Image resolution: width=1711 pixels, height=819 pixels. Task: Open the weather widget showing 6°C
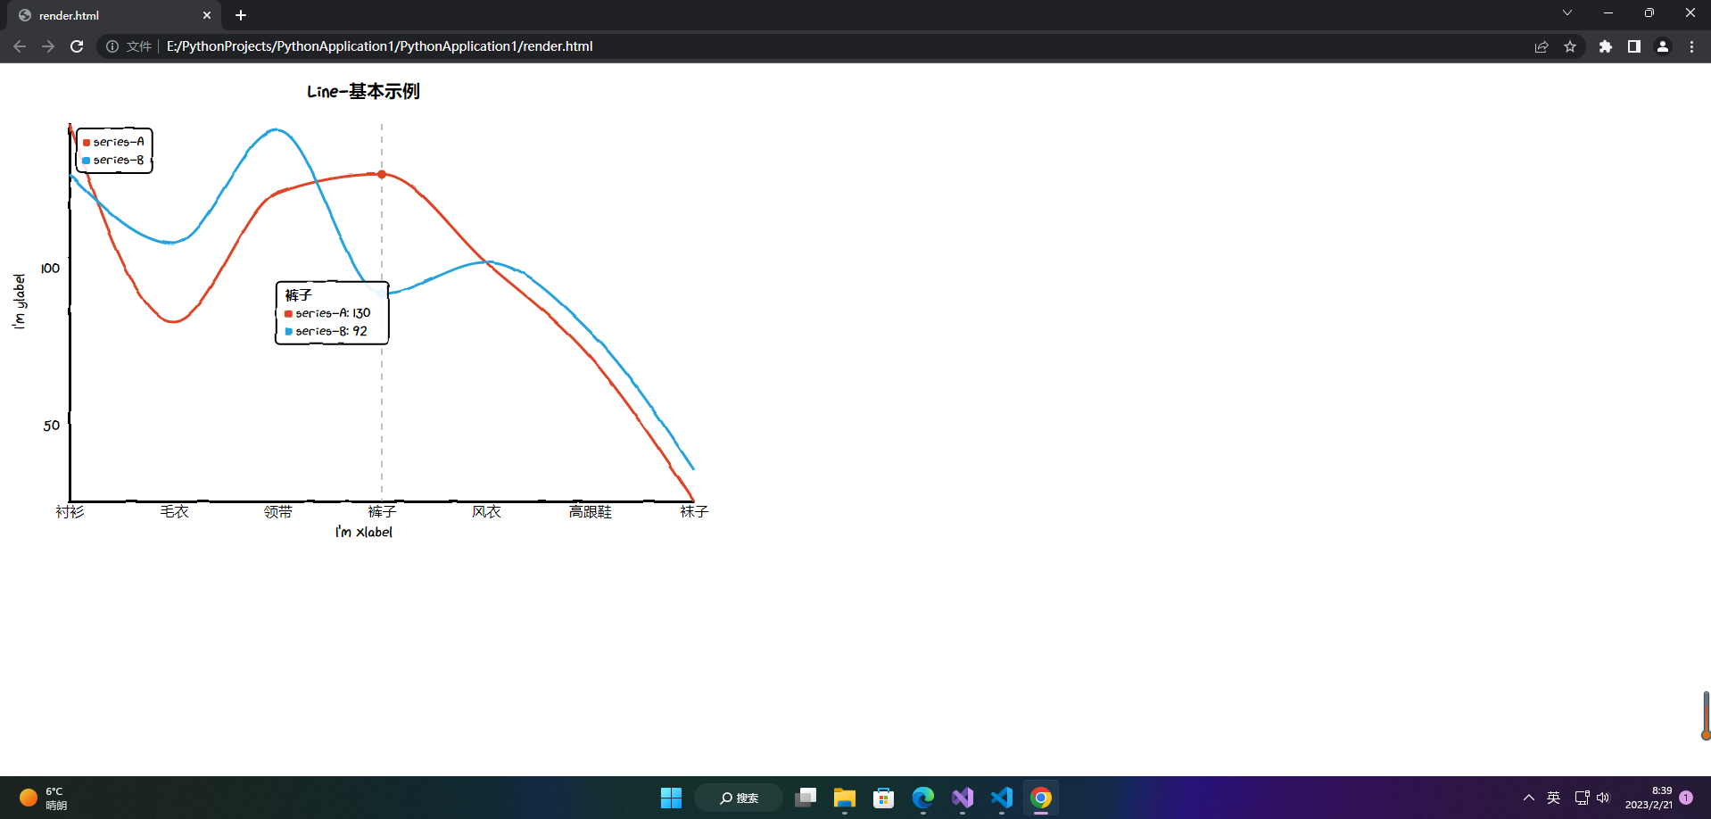(x=43, y=798)
